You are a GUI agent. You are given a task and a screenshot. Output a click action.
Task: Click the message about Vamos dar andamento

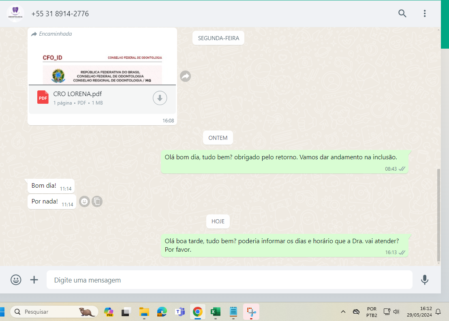284,162
